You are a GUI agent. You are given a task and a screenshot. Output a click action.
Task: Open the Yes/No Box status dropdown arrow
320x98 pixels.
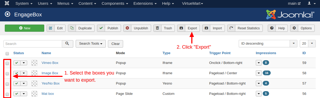24,83
